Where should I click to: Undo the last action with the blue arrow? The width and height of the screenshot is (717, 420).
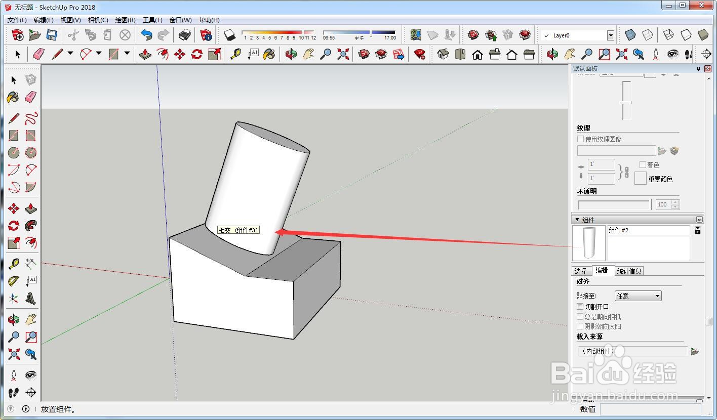[146, 35]
